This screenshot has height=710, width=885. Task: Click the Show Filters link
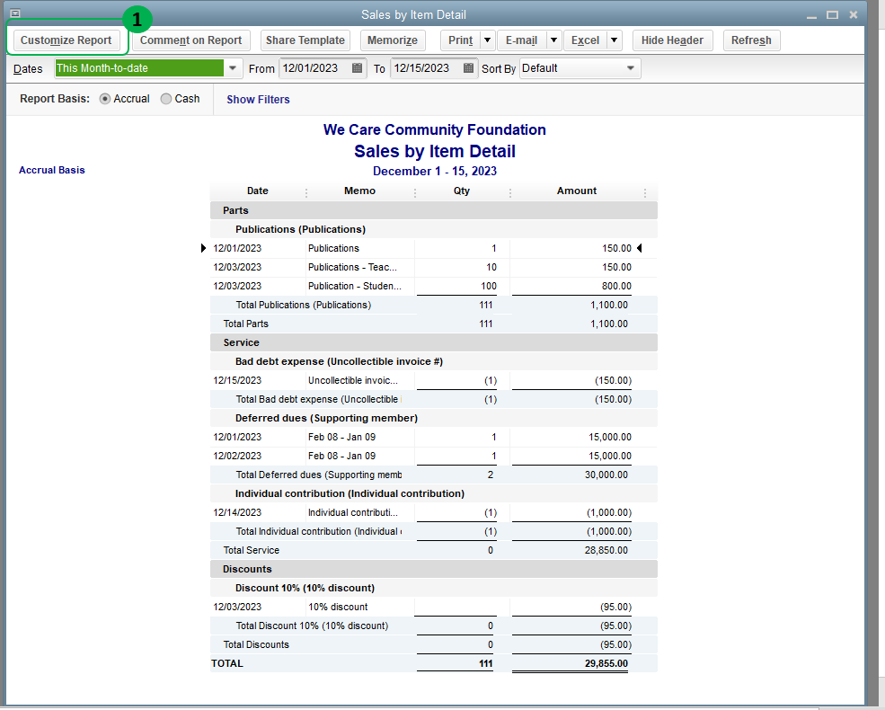[x=258, y=100]
